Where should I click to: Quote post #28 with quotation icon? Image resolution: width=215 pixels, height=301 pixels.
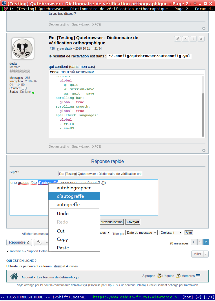click(201, 39)
